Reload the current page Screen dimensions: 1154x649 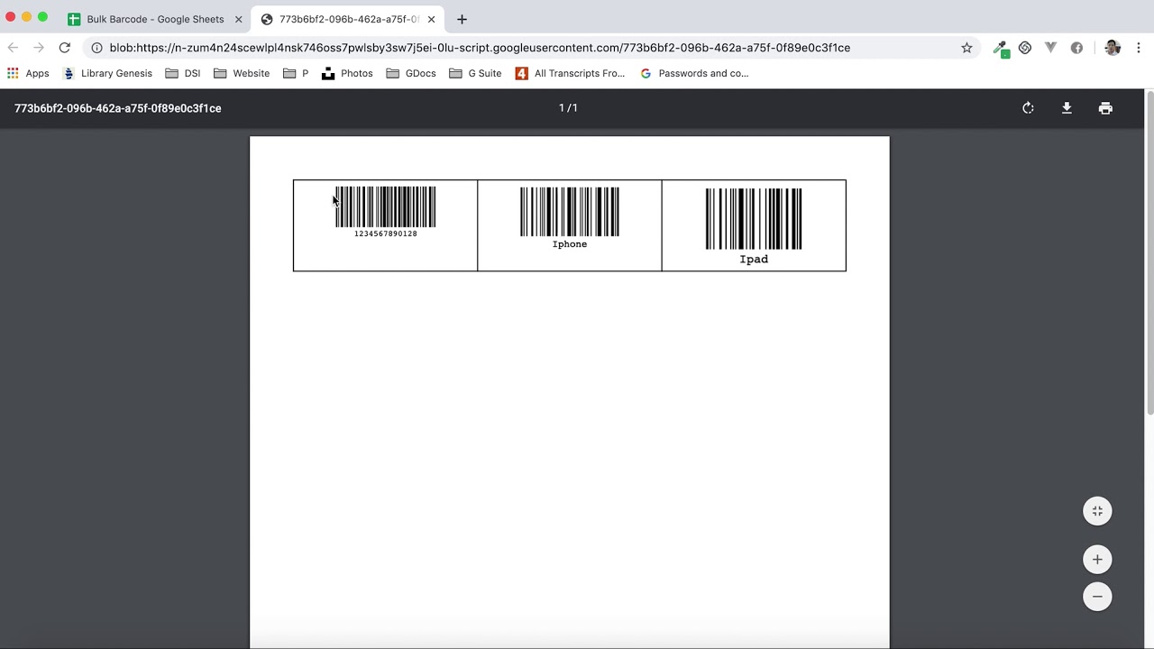click(64, 48)
